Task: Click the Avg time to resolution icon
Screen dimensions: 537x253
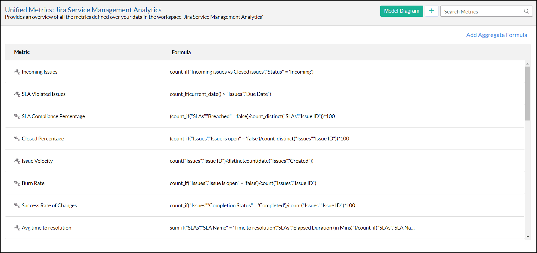Action: click(x=17, y=228)
